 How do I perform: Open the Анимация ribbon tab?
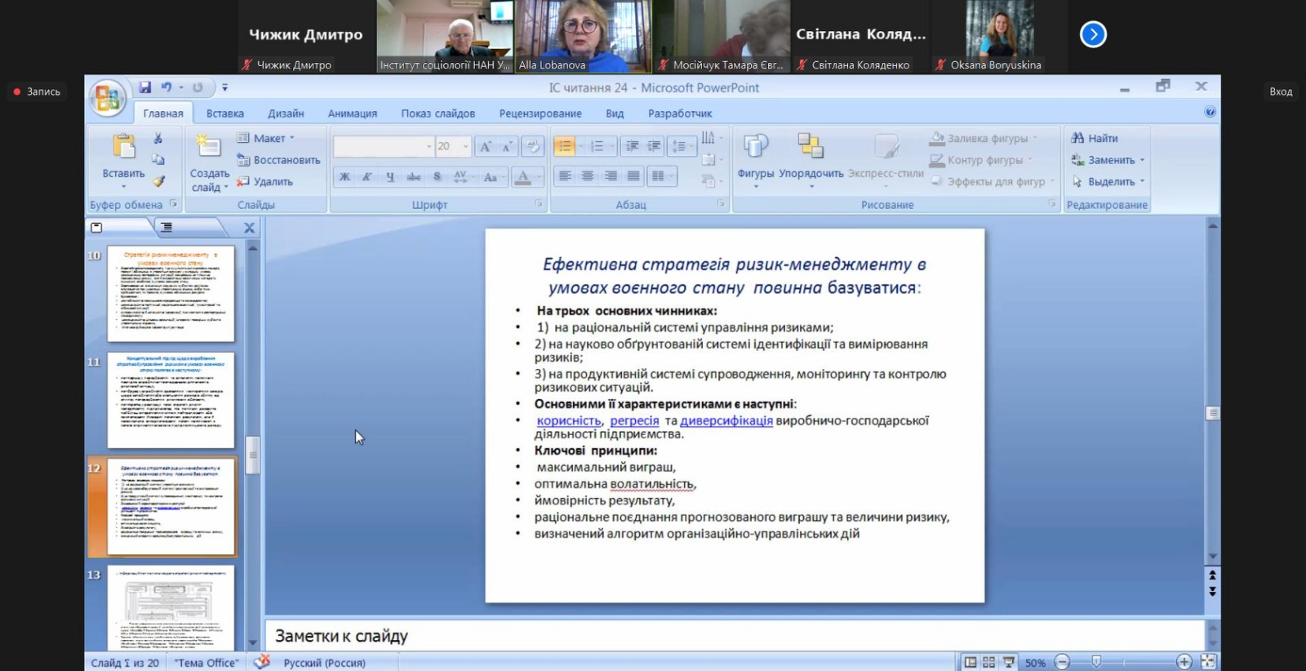pyautogui.click(x=352, y=113)
